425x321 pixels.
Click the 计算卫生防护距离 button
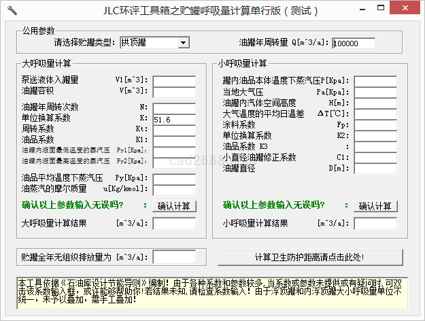309,257
